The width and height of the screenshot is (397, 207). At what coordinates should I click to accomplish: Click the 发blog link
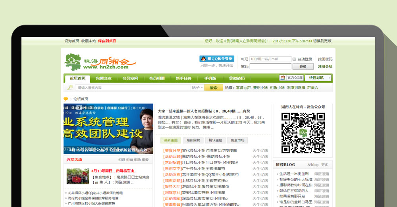[x=313, y=165]
